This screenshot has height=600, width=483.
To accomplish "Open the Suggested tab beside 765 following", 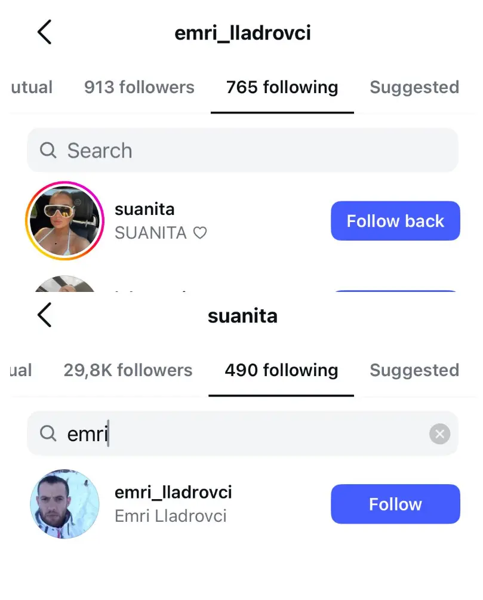I will pos(414,87).
